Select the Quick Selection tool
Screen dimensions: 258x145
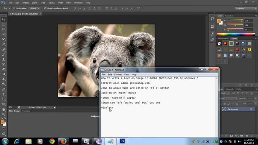4,34
